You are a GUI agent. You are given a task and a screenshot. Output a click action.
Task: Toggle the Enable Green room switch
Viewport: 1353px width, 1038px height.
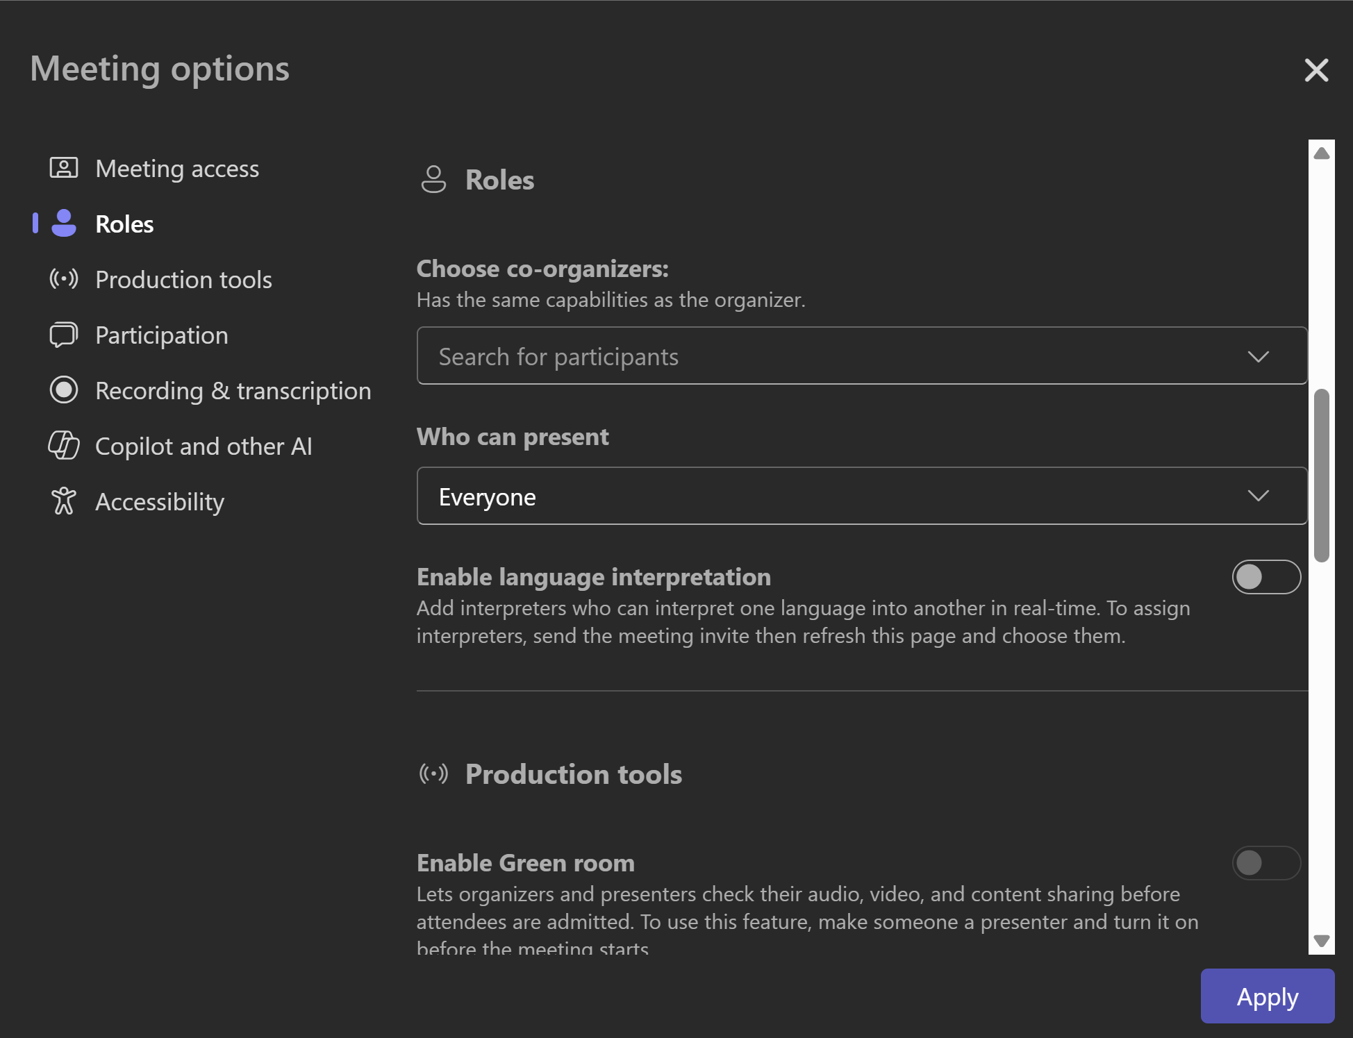coord(1265,863)
